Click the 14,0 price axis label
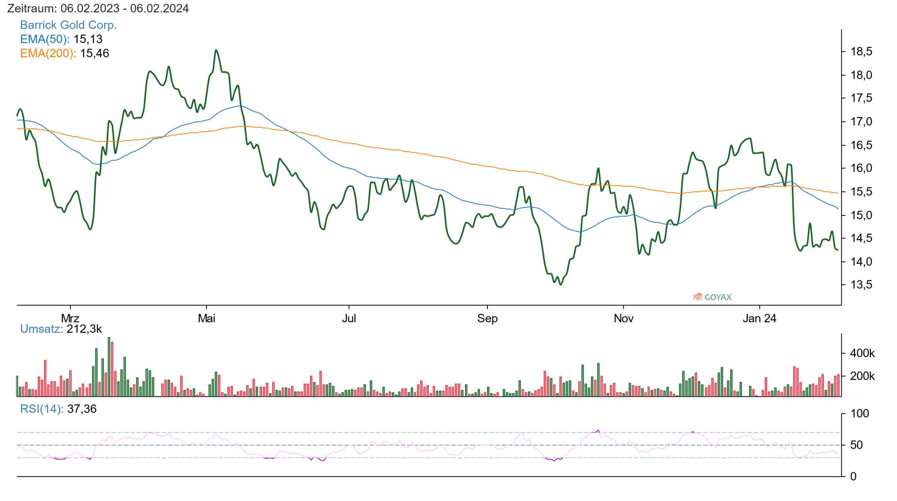 (862, 262)
